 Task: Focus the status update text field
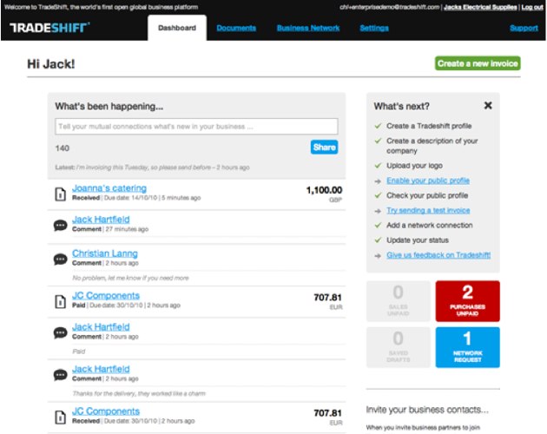[x=196, y=126]
